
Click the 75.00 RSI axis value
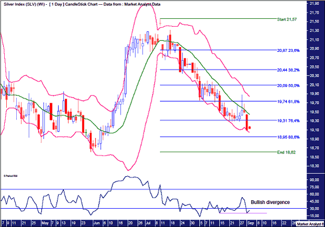point(314,187)
